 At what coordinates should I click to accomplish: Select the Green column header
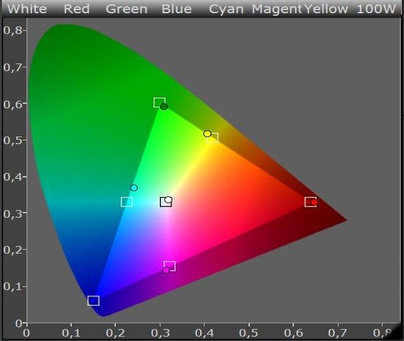click(126, 9)
